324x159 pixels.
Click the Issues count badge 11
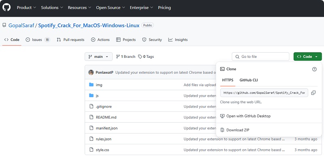[x=47, y=40]
